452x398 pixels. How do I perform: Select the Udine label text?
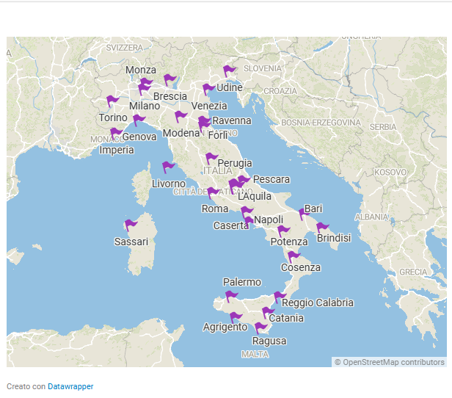click(x=230, y=87)
